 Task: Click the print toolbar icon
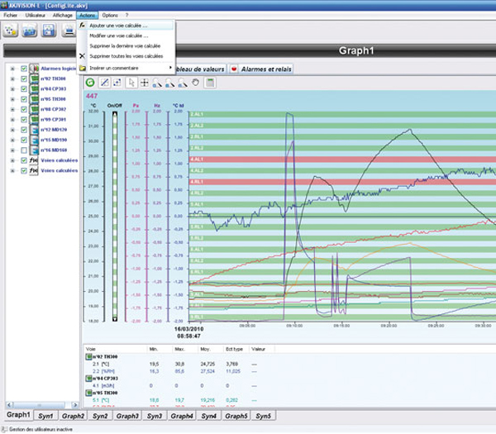[x=69, y=31]
